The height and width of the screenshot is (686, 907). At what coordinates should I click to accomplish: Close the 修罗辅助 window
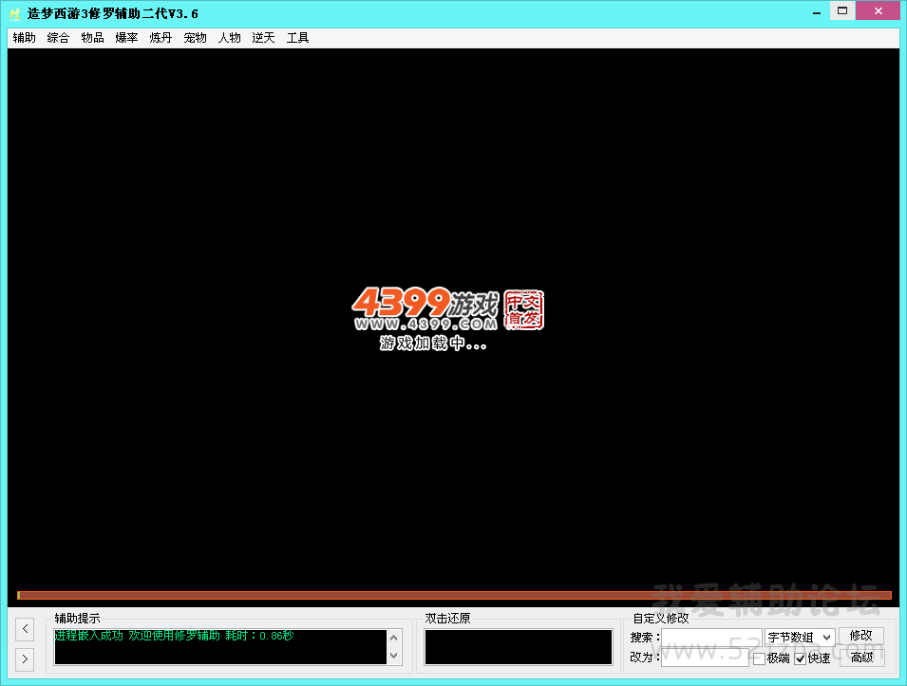click(879, 11)
